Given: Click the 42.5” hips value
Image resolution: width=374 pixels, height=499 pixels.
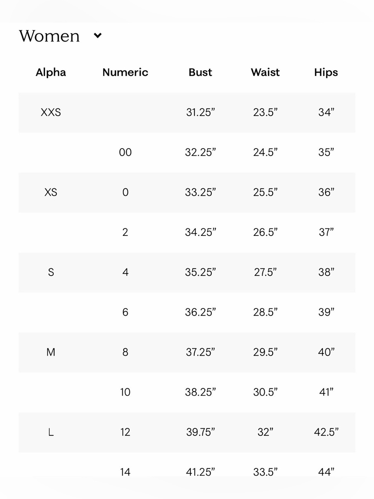Looking at the screenshot, I should click(x=326, y=432).
